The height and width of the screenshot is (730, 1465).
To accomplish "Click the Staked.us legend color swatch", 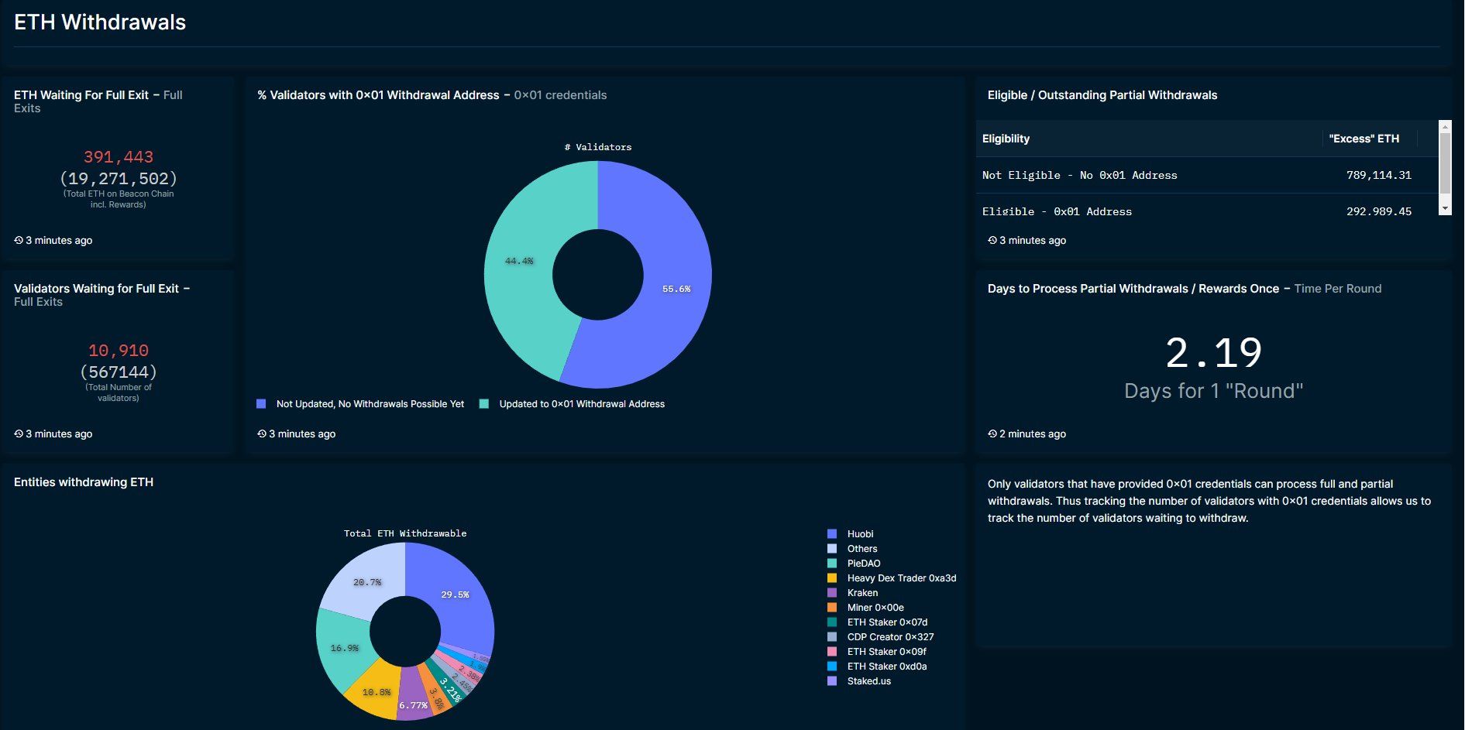I will coord(832,681).
